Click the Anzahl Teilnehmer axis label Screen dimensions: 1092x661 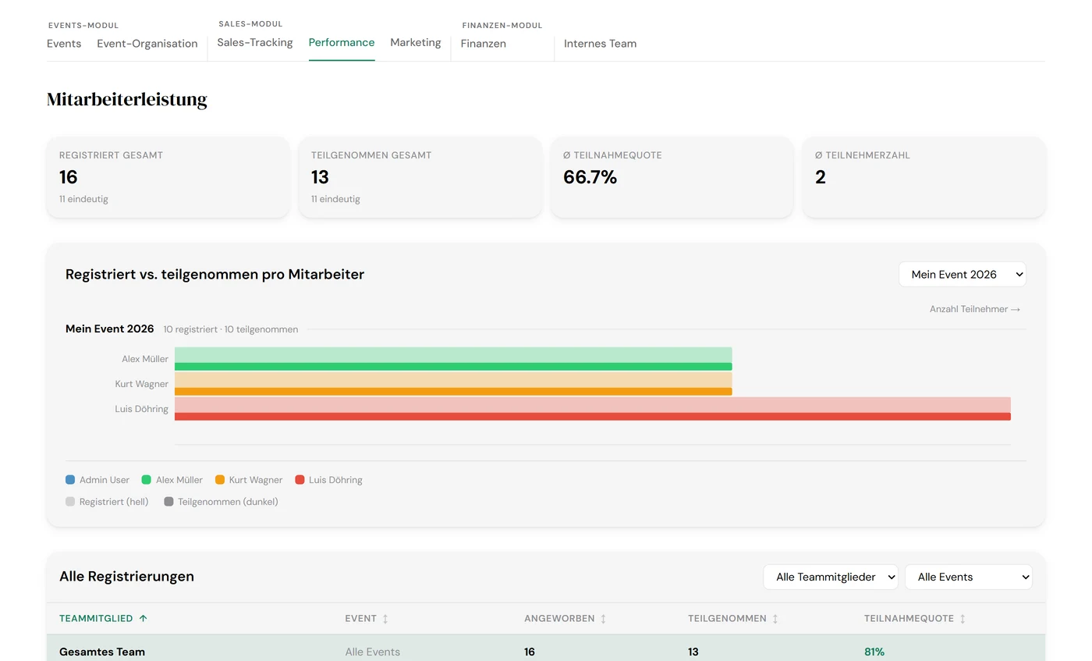coord(975,309)
